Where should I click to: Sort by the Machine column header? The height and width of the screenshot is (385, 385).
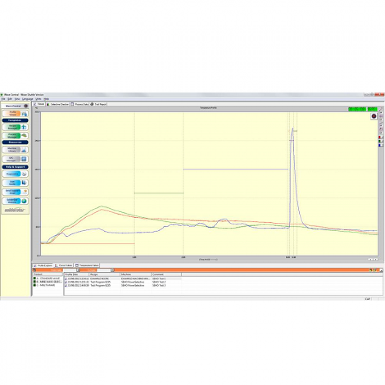click(x=136, y=274)
